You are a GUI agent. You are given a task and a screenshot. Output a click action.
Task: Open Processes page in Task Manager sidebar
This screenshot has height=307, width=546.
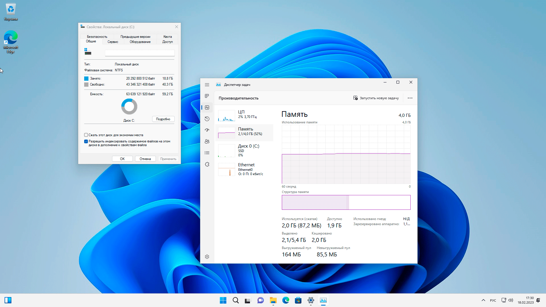pyautogui.click(x=207, y=96)
